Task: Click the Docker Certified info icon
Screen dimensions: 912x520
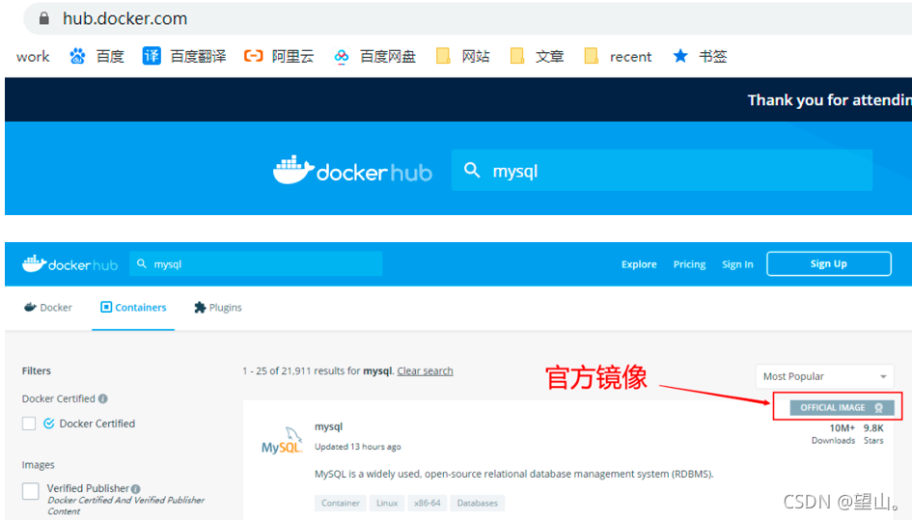Action: coord(103,398)
